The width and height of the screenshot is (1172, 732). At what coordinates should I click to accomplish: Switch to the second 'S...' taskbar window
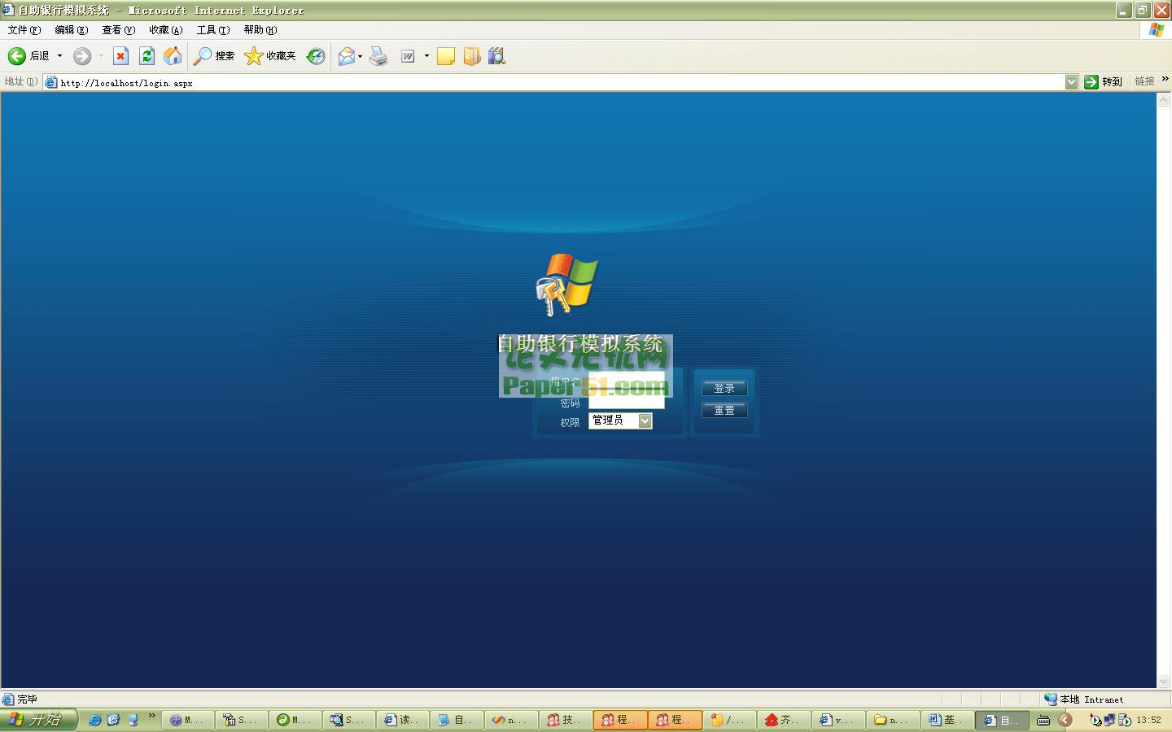tap(348, 720)
